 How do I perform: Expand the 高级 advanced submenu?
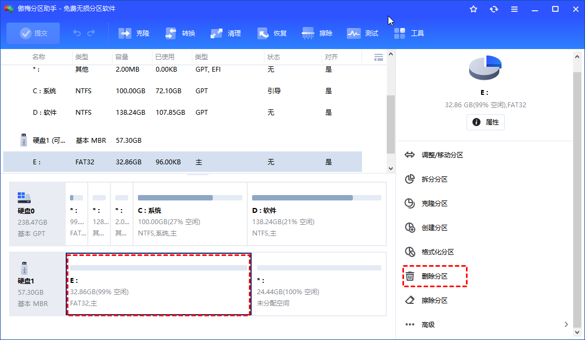(487, 325)
